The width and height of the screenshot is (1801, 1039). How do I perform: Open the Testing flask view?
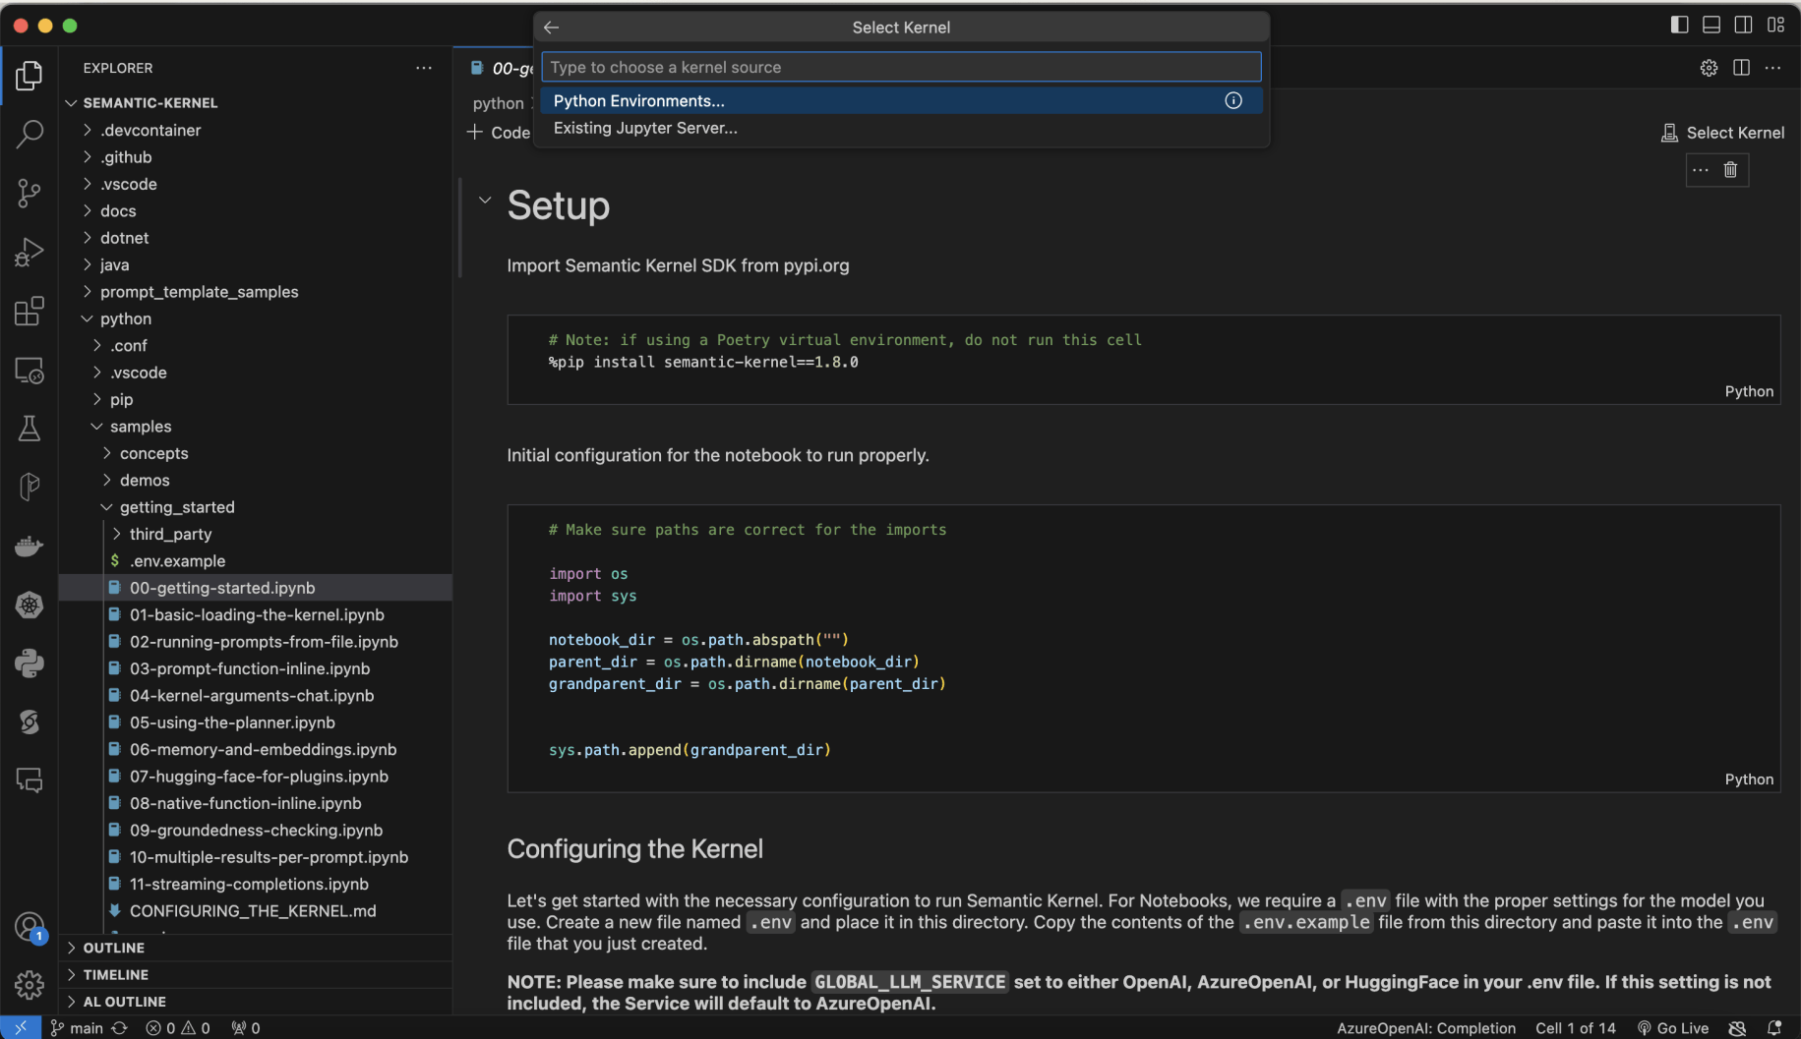coord(30,429)
